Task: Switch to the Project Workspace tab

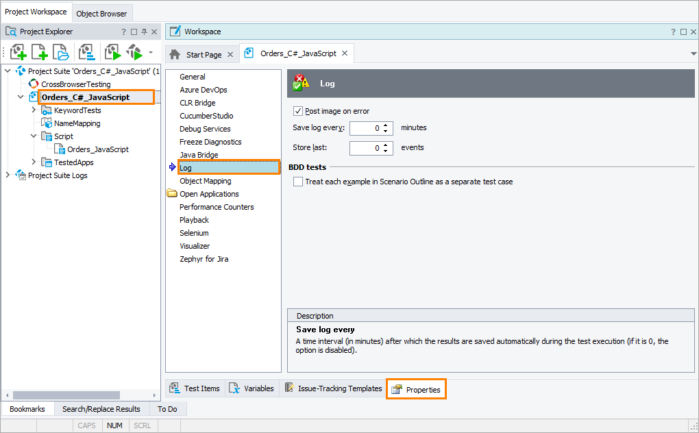Action: point(36,12)
